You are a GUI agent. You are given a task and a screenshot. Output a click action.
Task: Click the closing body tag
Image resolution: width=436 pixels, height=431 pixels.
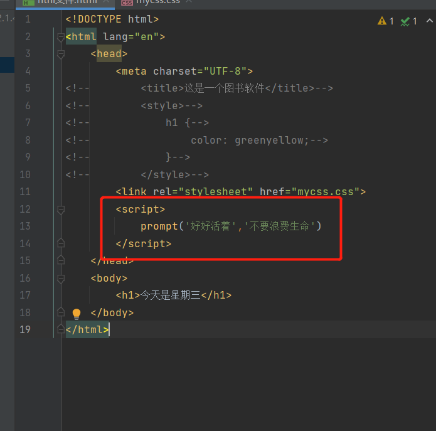click(x=112, y=313)
